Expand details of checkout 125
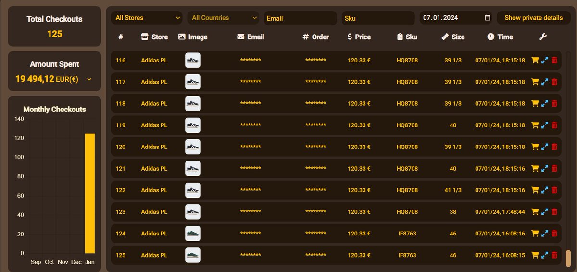The image size is (577, 272). (x=545, y=255)
